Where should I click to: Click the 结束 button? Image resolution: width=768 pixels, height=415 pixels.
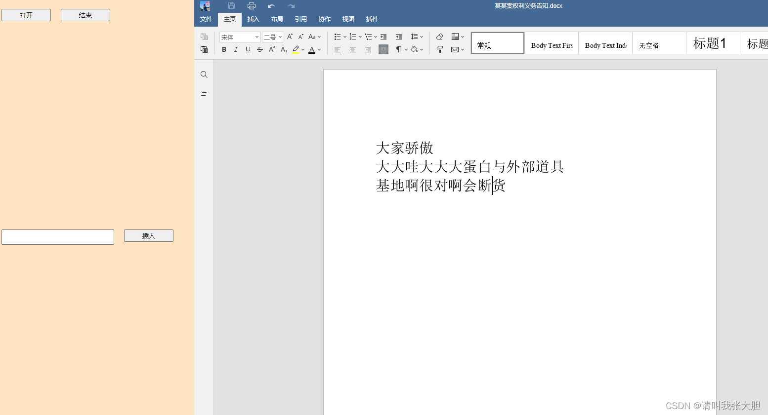coord(85,15)
